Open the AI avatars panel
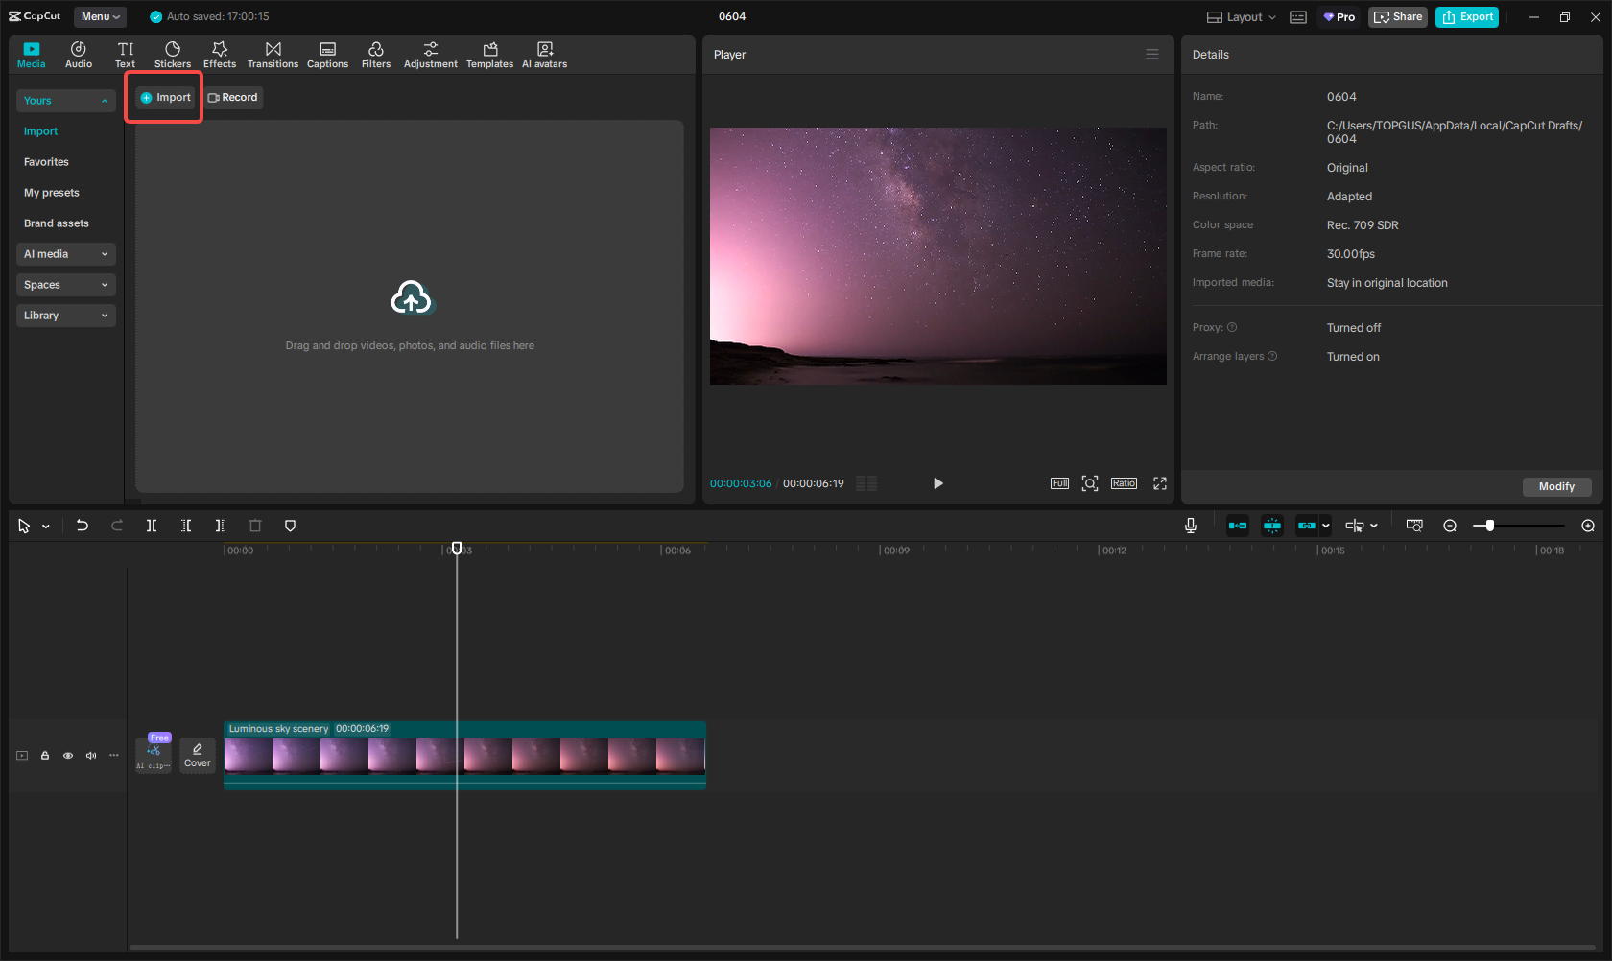The image size is (1612, 961). pos(544,54)
